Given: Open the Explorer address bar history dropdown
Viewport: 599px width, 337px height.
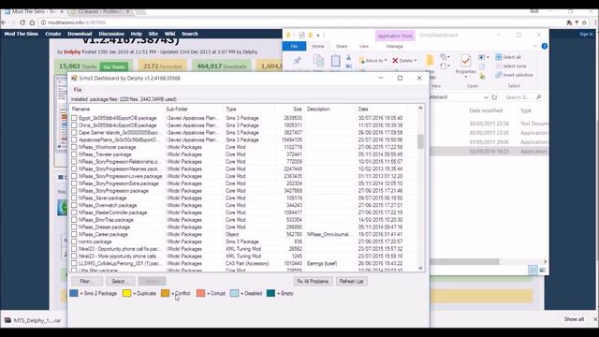Looking at the screenshot, I should point(486,97).
